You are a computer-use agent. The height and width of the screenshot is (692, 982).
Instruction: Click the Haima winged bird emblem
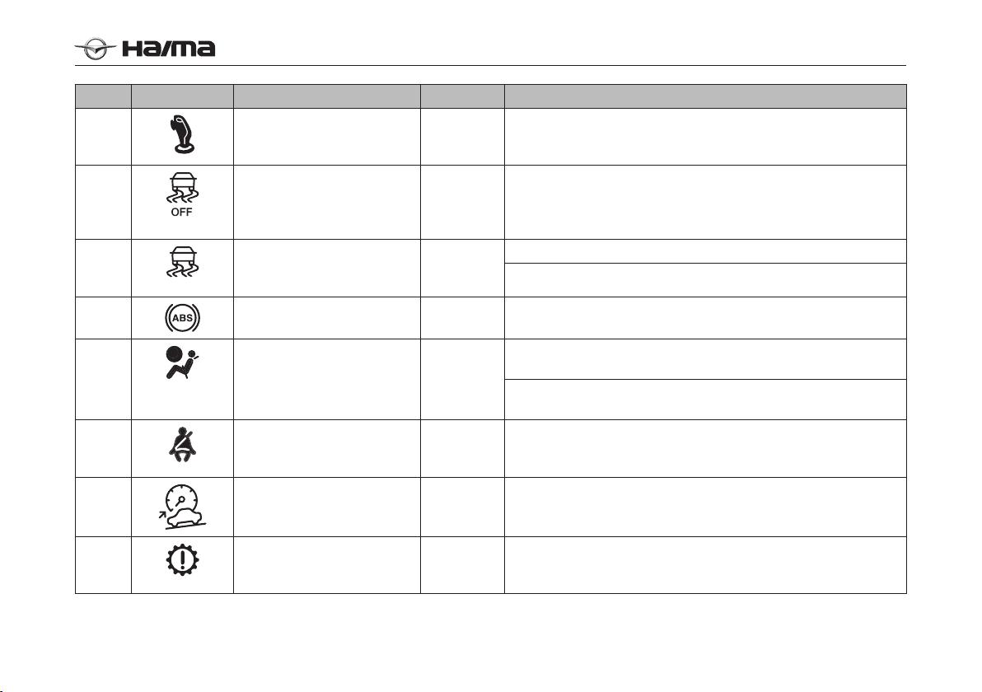click(x=96, y=49)
